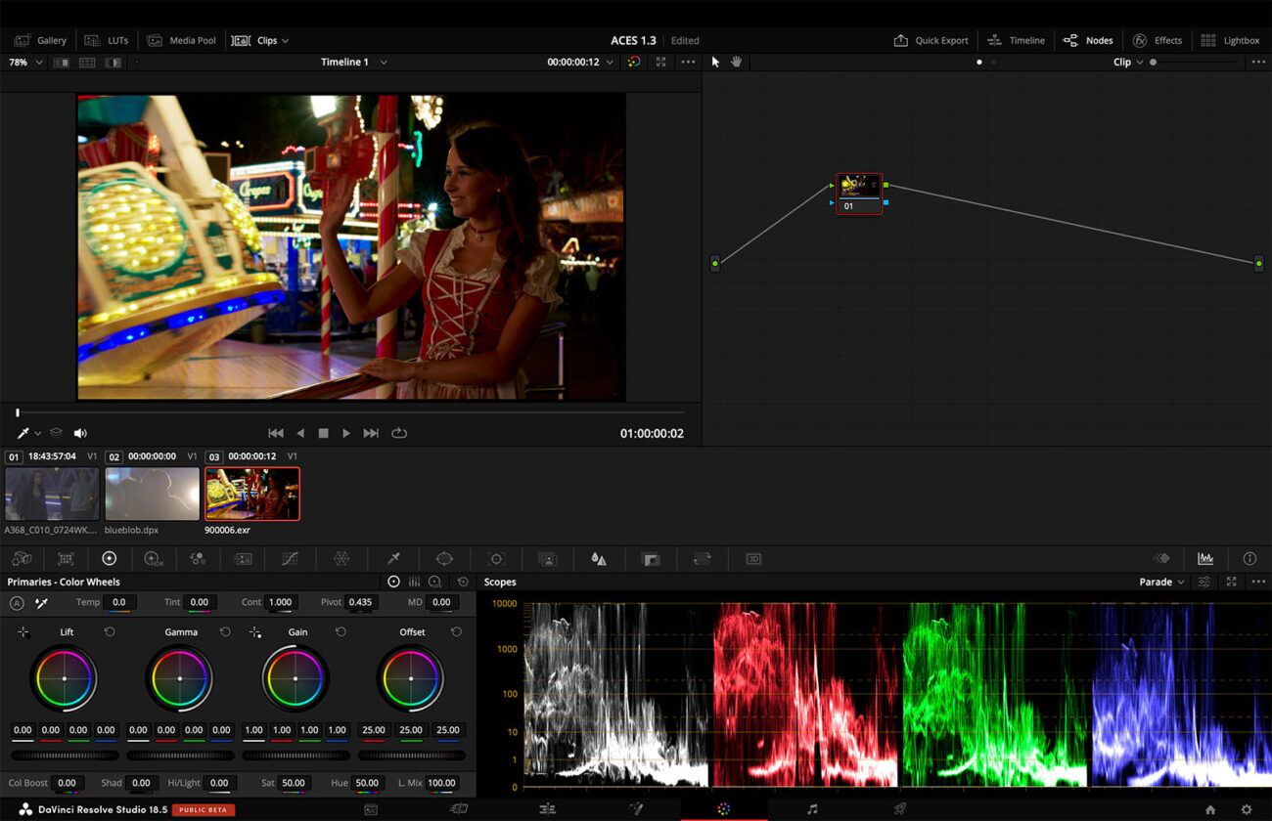
Task: Click the Quick Export button
Action: click(x=931, y=40)
